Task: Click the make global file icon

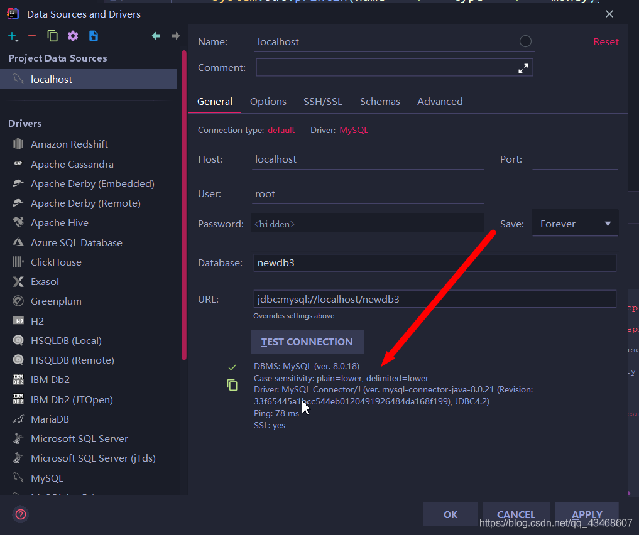Action: pos(94,36)
